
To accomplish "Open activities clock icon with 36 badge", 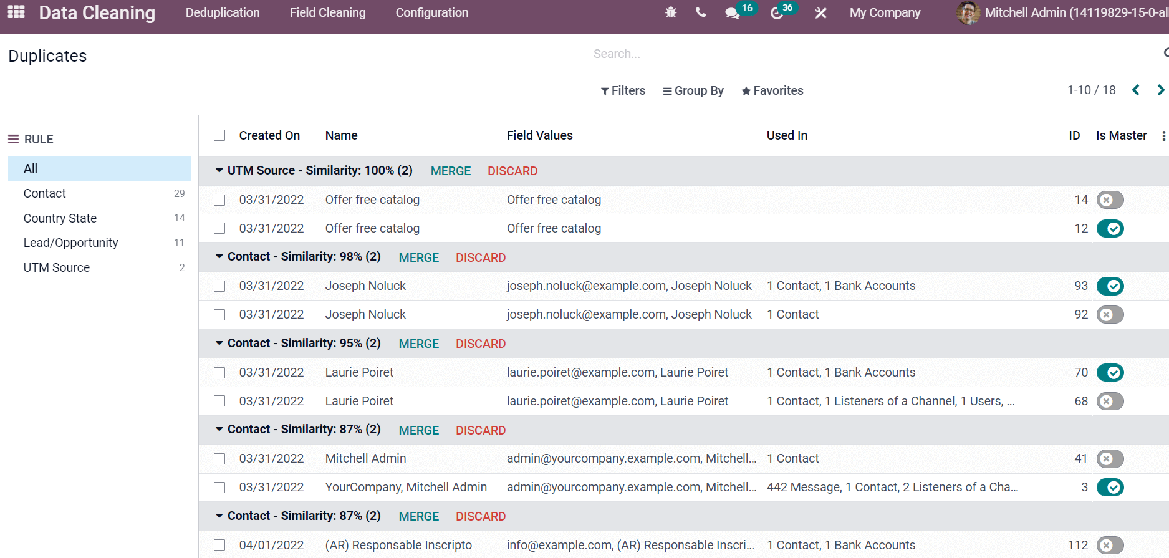I will (x=777, y=13).
